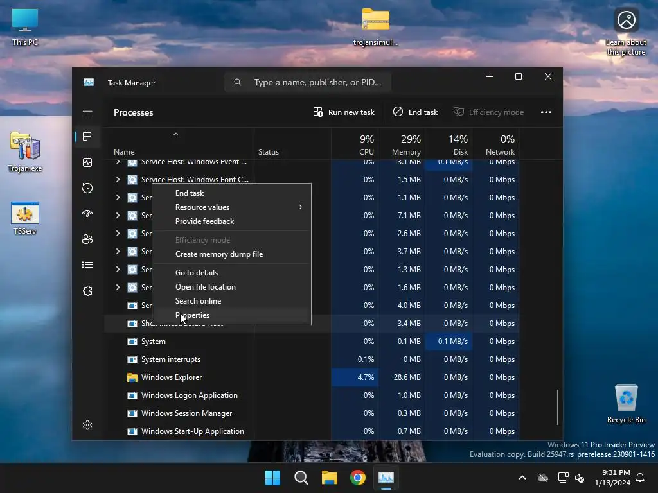Open the Performance sidebar page
658x493 pixels.
[87, 162]
